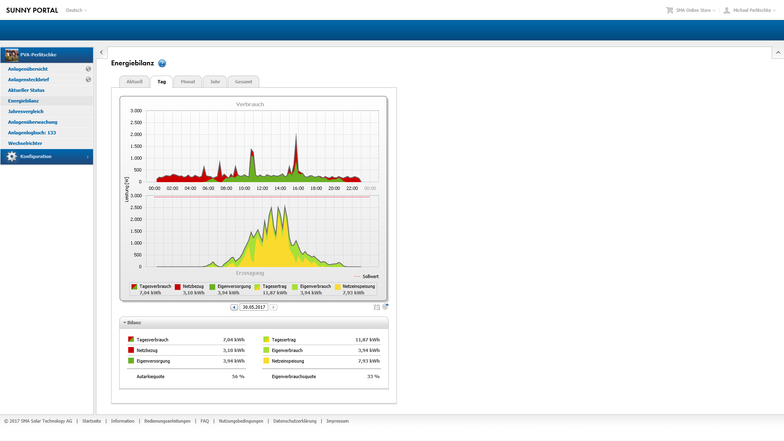784x441 pixels.
Task: Open the Jahresvergleich page
Action: click(26, 111)
